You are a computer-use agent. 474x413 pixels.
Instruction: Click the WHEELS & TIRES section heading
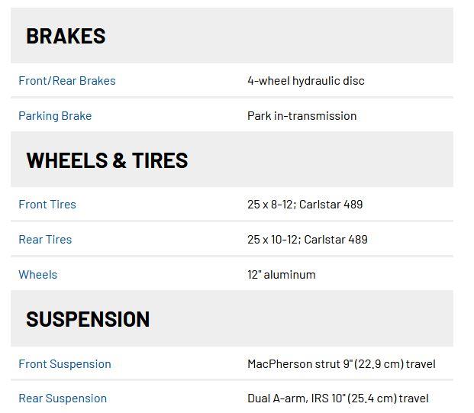click(x=107, y=160)
